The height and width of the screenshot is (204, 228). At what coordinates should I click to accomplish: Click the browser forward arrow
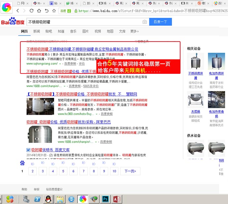point(24,11)
